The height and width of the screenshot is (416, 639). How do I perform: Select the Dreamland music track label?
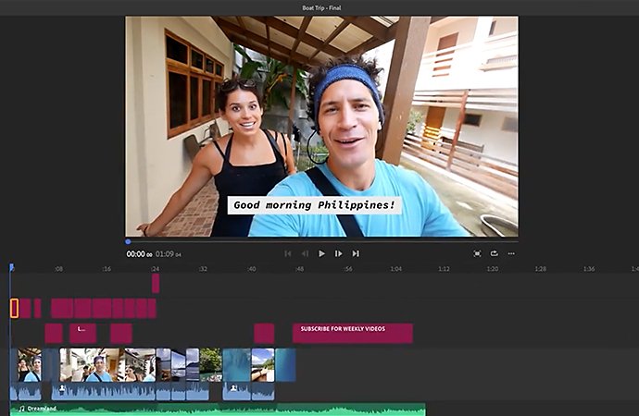pos(42,409)
